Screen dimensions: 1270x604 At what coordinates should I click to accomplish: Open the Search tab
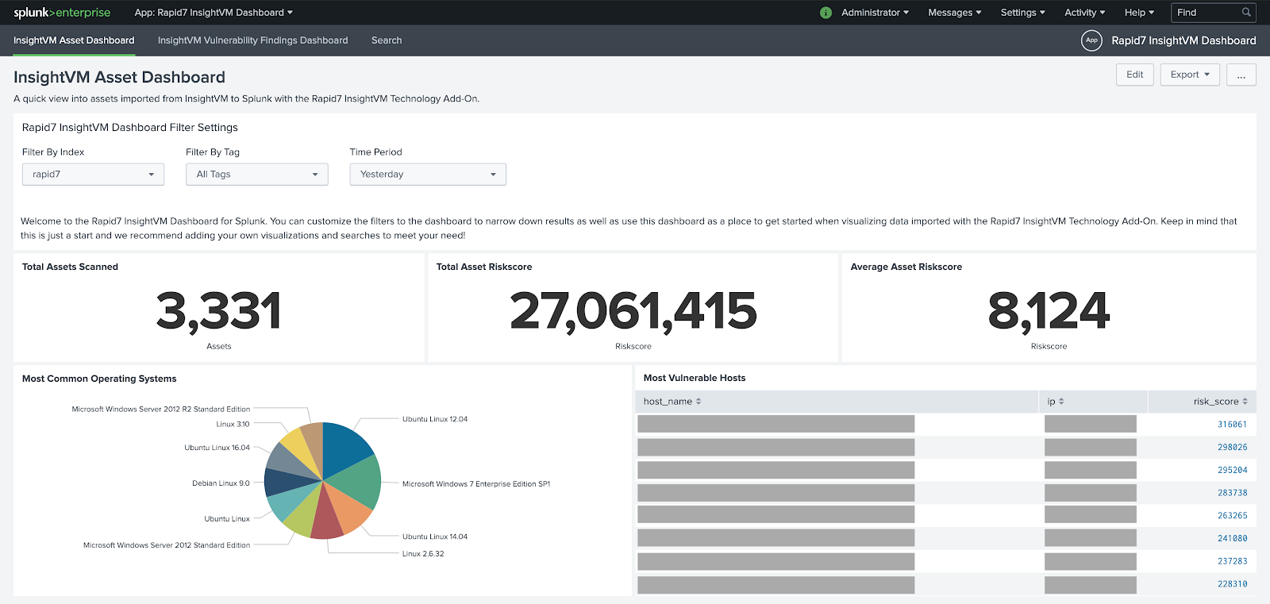(387, 40)
